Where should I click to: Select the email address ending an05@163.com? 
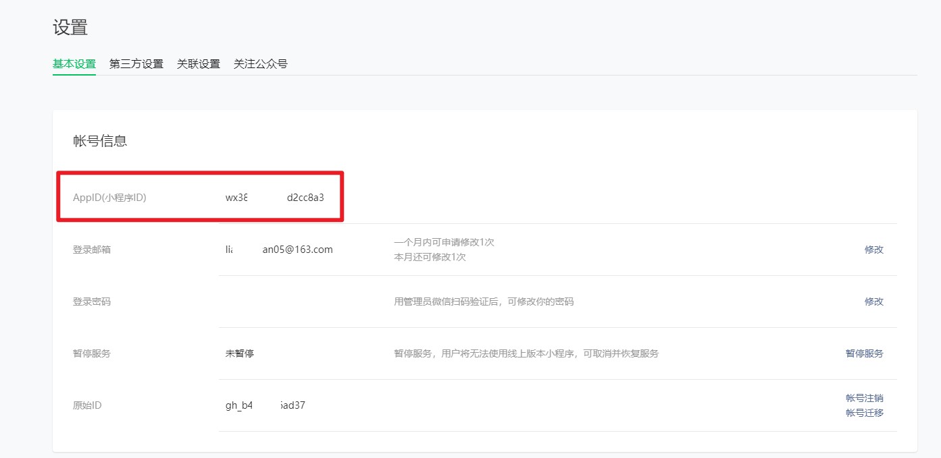[279, 250]
